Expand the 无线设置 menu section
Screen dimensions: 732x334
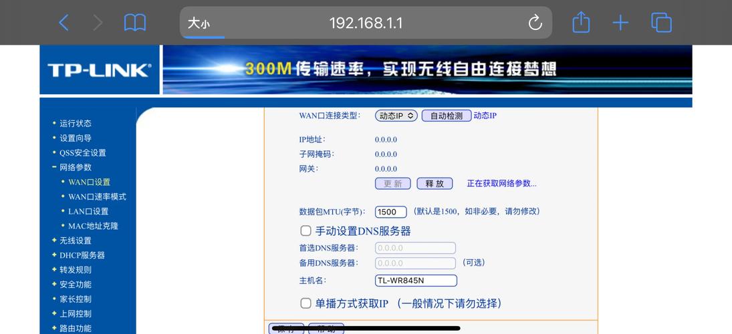pyautogui.click(x=75, y=240)
